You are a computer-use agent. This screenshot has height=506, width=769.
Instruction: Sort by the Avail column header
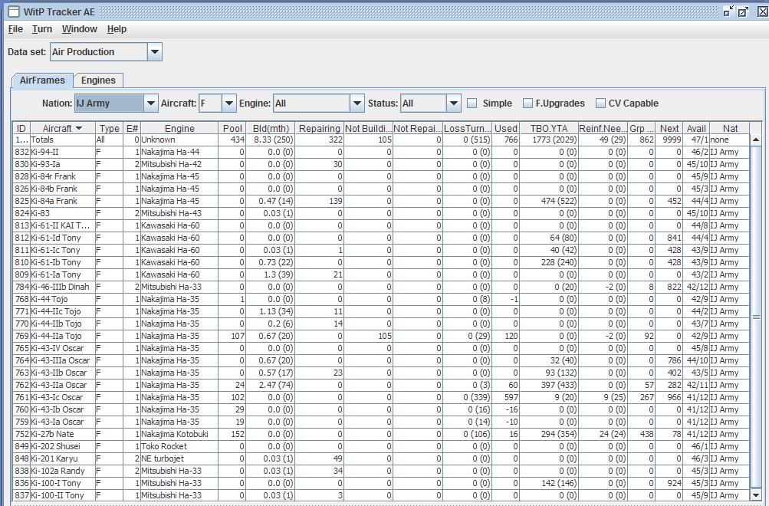696,129
